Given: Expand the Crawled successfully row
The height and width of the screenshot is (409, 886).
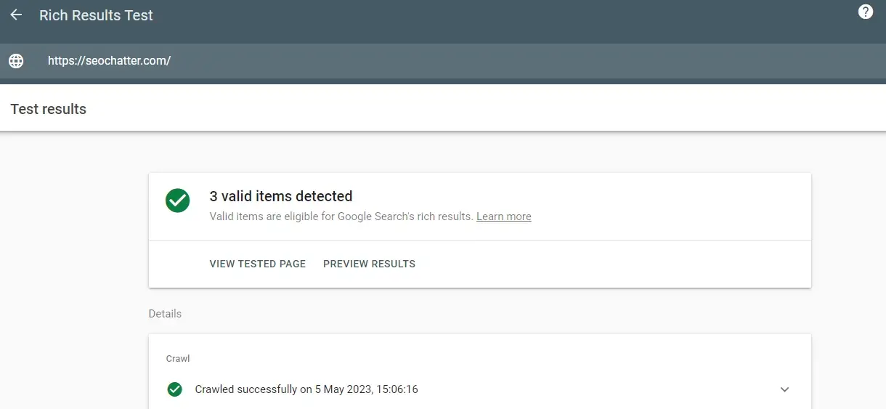Looking at the screenshot, I should [x=479, y=389].
